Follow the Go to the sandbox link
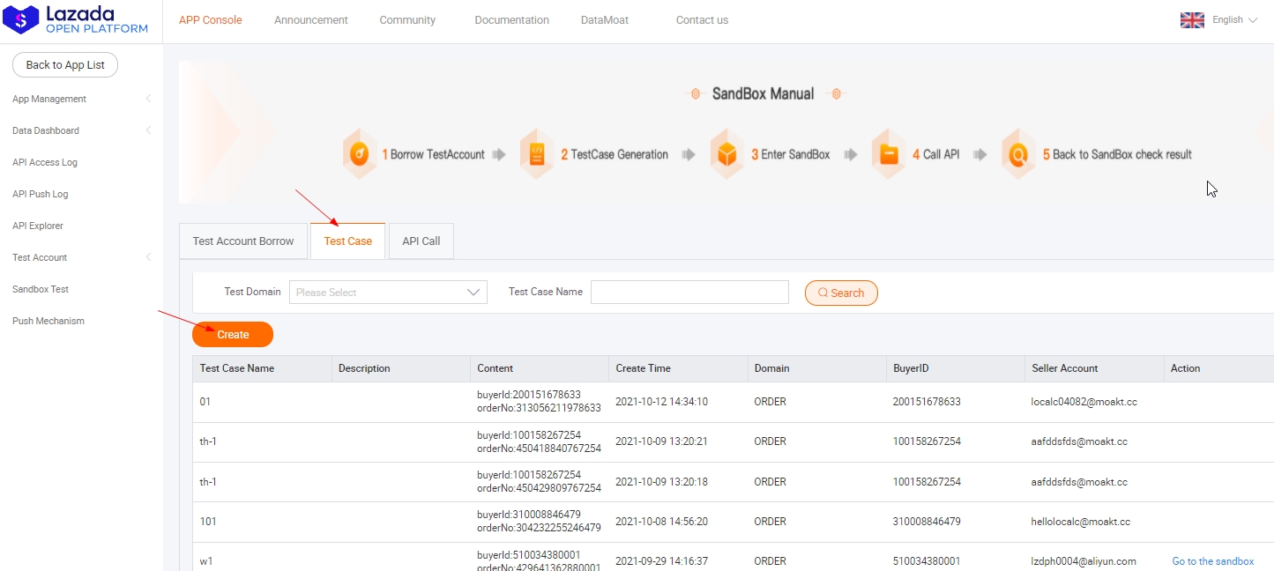Screen dimensions: 1274x571 (x=1212, y=561)
